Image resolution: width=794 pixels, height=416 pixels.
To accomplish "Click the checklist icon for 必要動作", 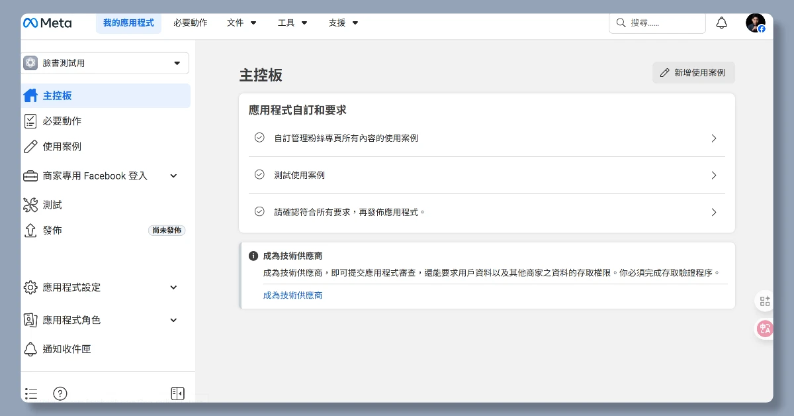I will click(30, 121).
